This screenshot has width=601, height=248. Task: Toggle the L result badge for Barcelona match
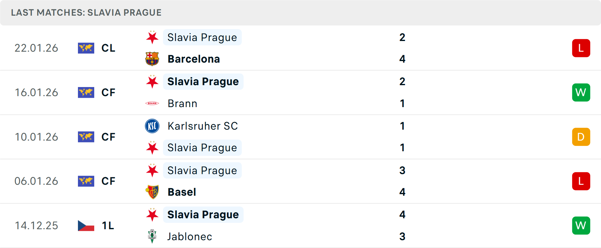coord(581,48)
